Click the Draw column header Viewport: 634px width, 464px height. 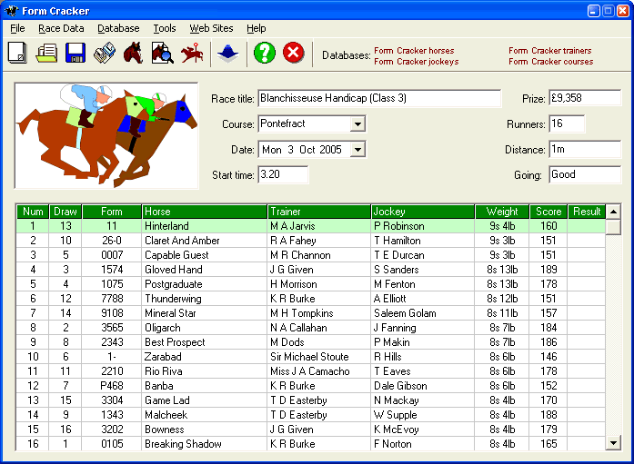(65, 212)
